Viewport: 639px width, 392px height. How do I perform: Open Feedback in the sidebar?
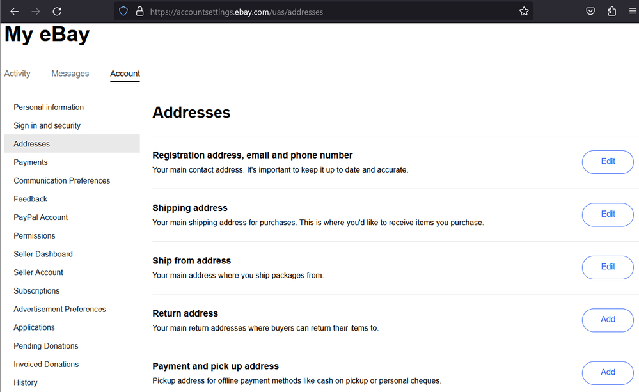click(31, 199)
